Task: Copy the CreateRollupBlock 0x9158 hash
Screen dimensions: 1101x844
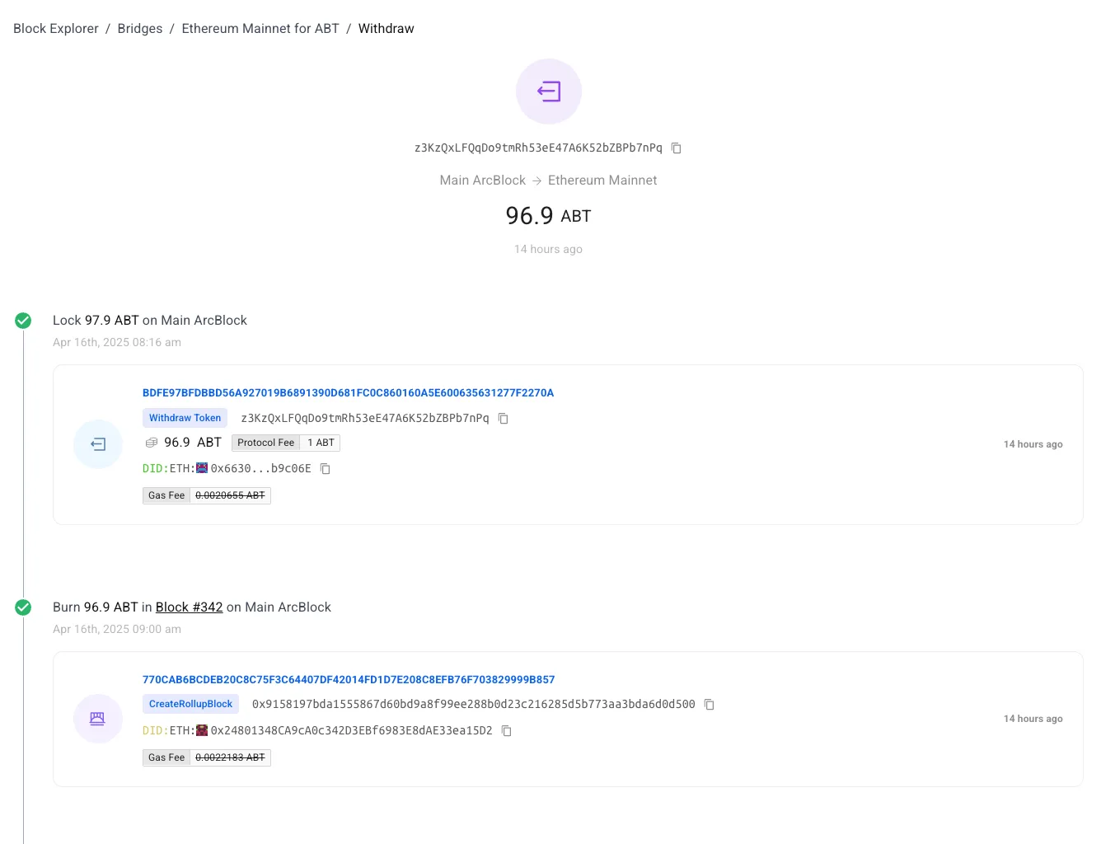Action: (710, 705)
